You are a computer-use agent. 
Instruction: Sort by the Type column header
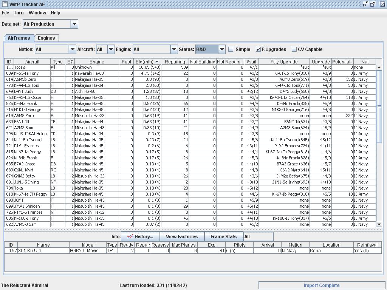click(58, 62)
